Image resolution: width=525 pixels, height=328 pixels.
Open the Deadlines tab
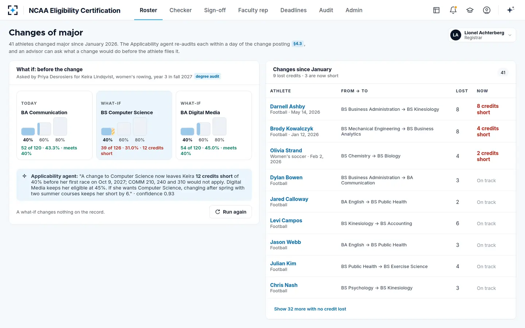point(293,10)
